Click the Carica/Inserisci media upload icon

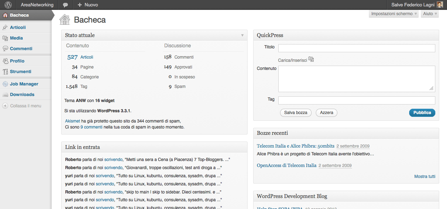coord(311,59)
